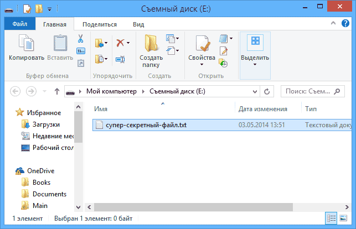
Task: Click the Move to folder icon
Action: [99, 43]
